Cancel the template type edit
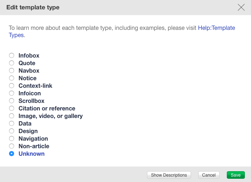The height and width of the screenshot is (182, 251). click(209, 175)
